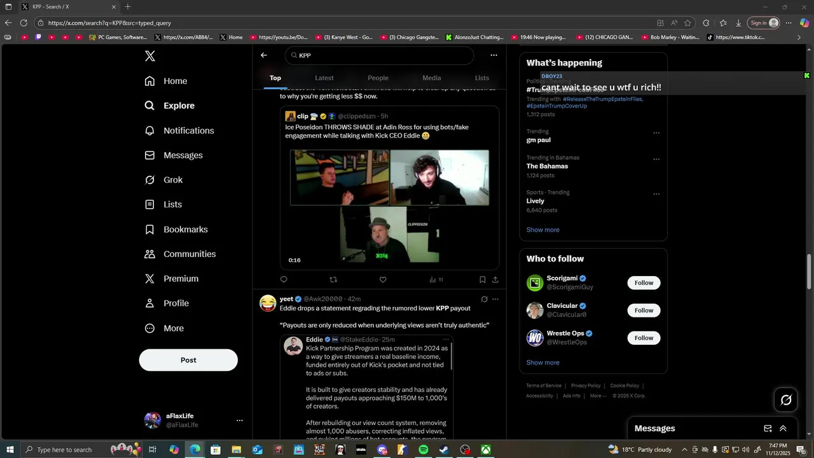Screen dimensions: 814x458
Task: Open more options for Trending gm paul
Action: (x=656, y=133)
